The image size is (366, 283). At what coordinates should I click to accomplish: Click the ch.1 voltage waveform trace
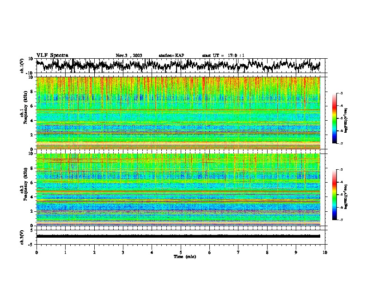click(178, 65)
